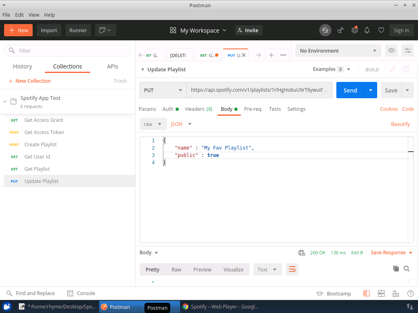Click the environment quick look eye icon
418x313 pixels.
tap(391, 51)
